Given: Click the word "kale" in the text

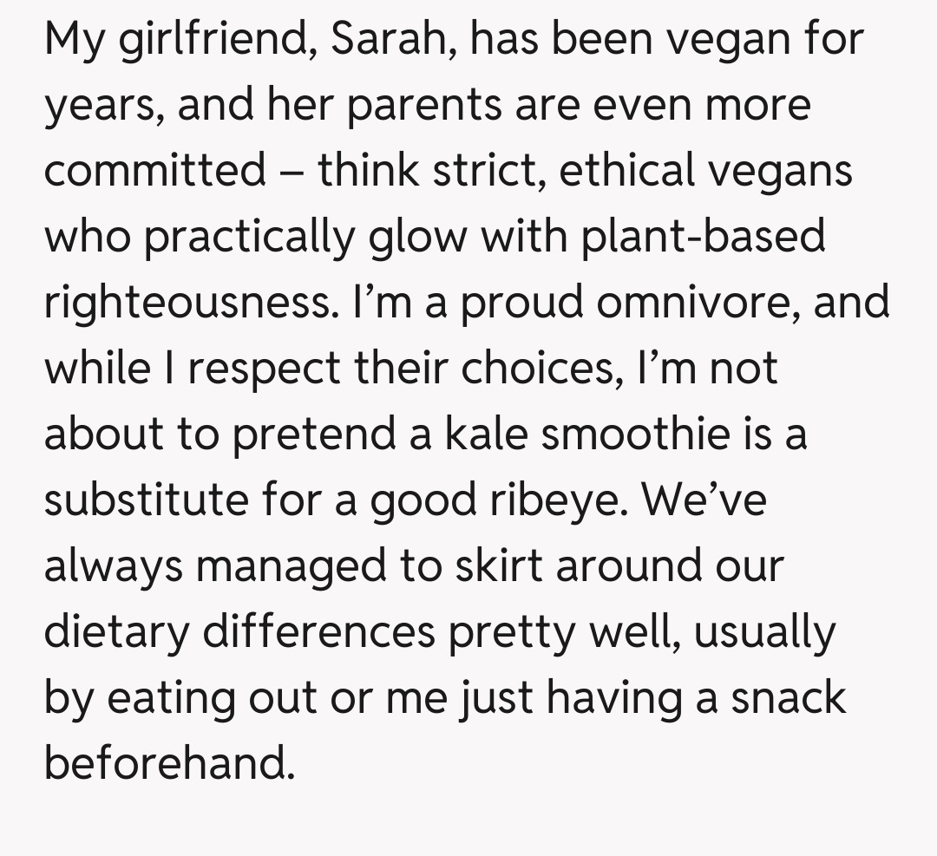Looking at the screenshot, I should [x=486, y=435].
